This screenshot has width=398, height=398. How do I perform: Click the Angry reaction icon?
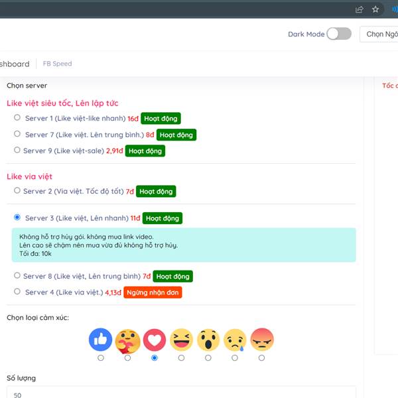pyautogui.click(x=262, y=340)
